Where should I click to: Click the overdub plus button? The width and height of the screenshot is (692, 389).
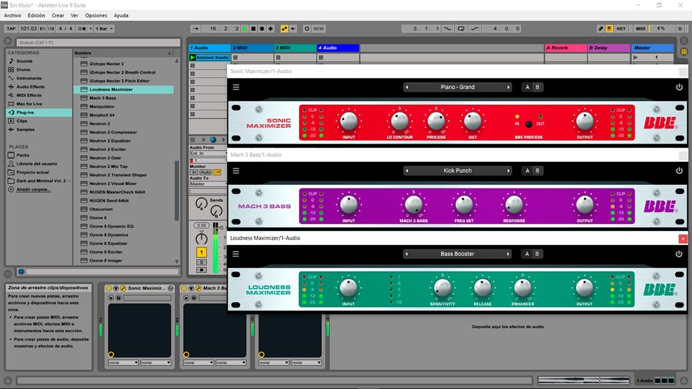coord(270,28)
